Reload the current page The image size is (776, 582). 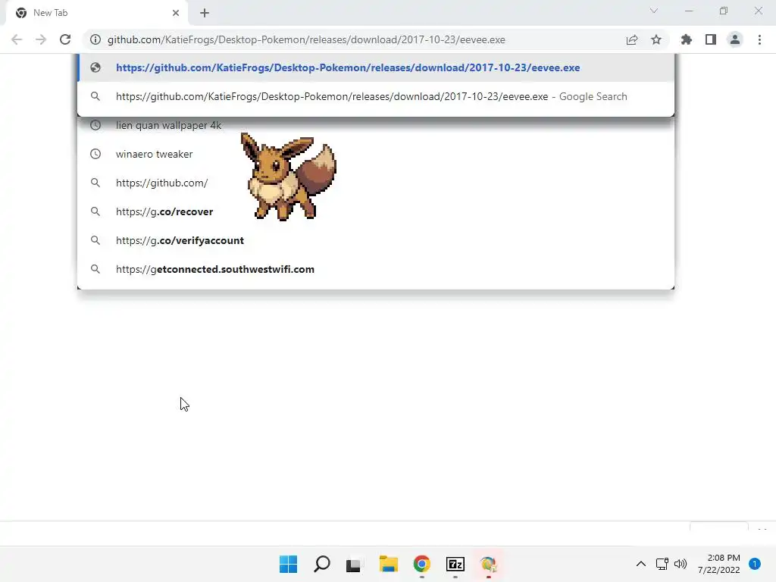(65, 39)
